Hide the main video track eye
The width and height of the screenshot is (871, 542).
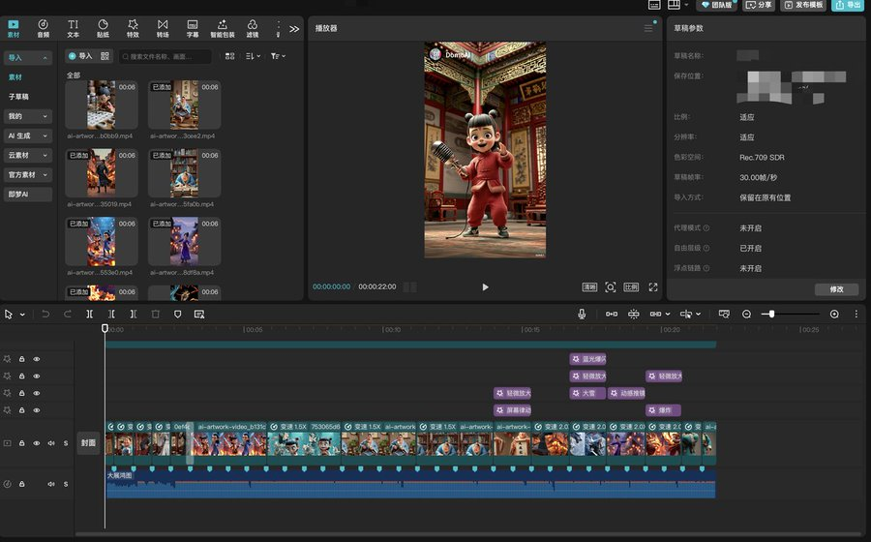[37, 443]
